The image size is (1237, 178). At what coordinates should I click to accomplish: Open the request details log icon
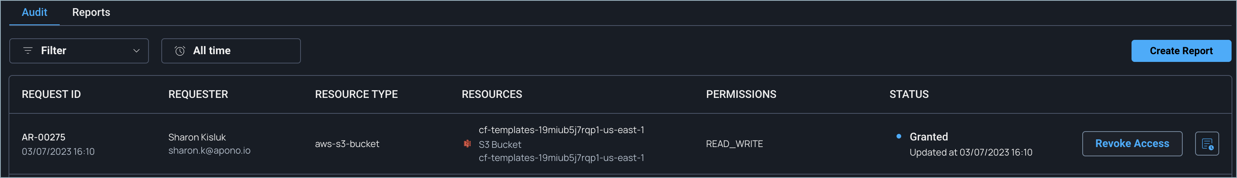pos(1206,144)
